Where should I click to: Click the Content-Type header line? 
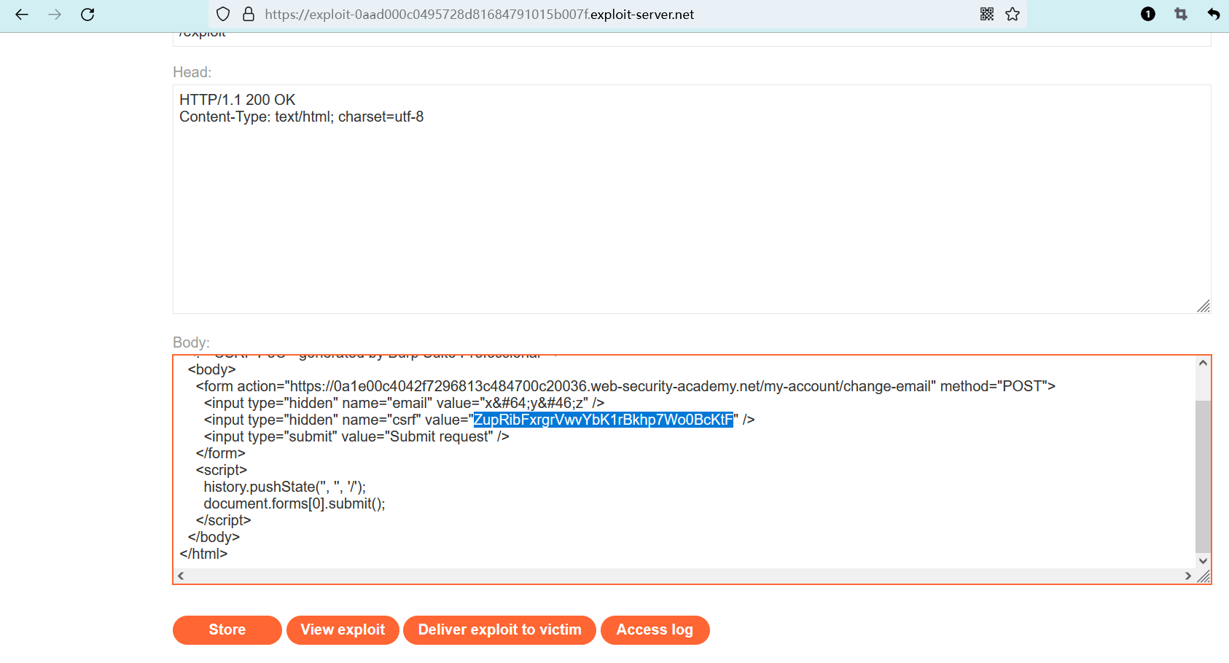(302, 117)
